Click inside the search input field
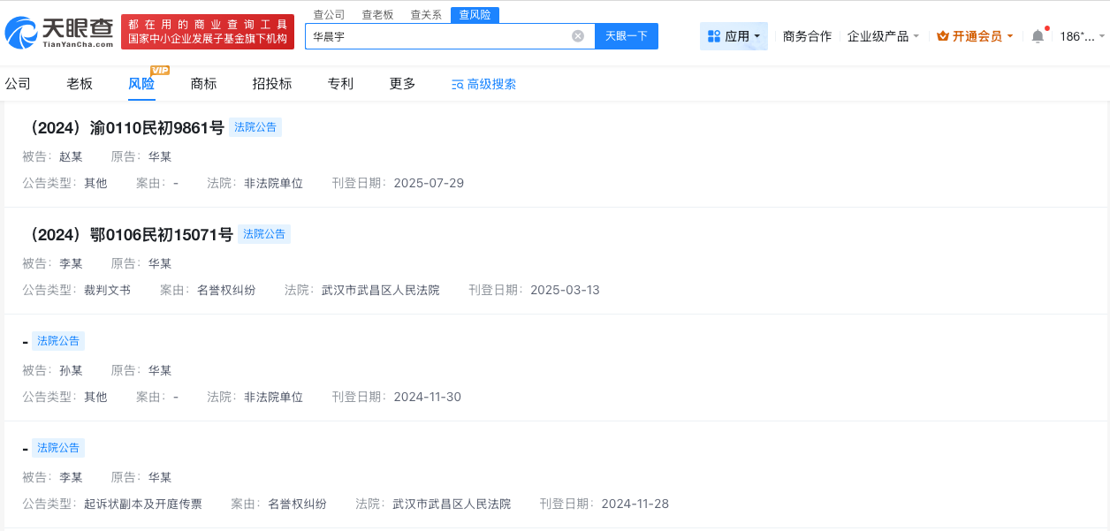Screen dimensions: 1110x531 click(437, 36)
